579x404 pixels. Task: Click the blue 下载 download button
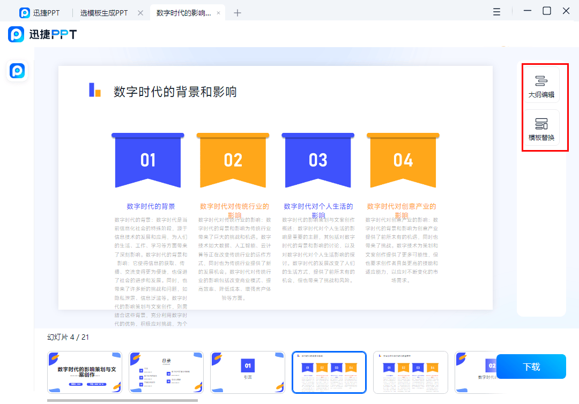531,366
